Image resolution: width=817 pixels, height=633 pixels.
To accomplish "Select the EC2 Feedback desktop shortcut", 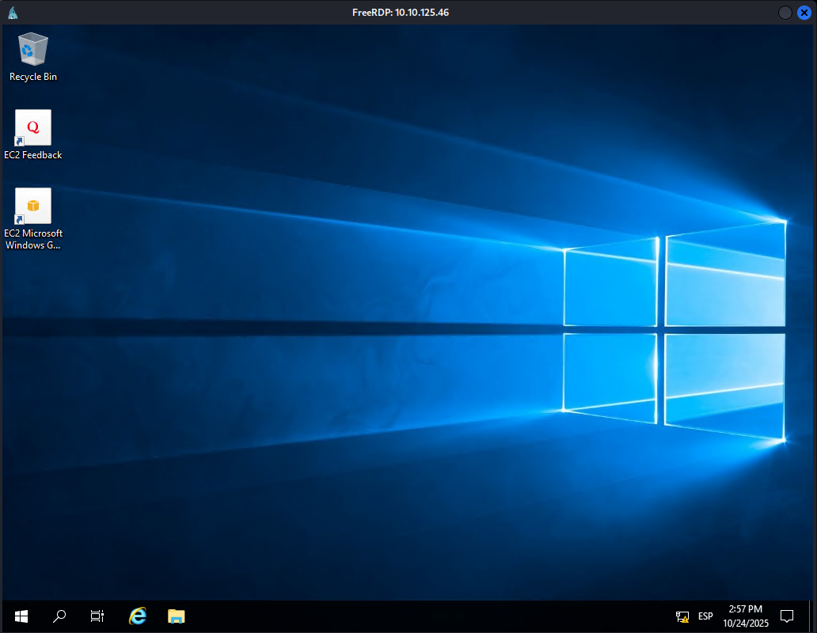I will pos(32,135).
